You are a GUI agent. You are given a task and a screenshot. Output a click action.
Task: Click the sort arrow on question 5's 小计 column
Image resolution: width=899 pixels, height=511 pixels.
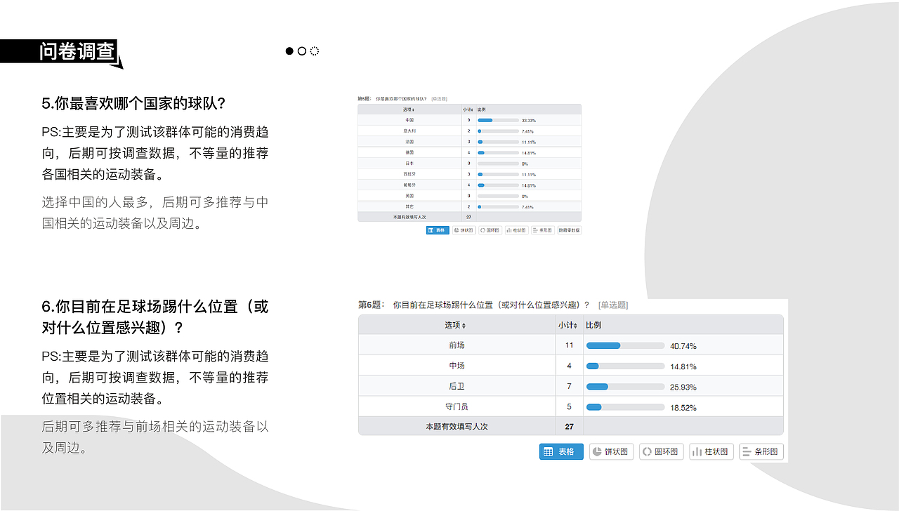click(x=469, y=109)
